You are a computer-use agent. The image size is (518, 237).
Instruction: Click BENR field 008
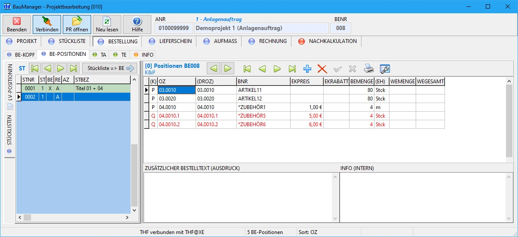click(340, 28)
